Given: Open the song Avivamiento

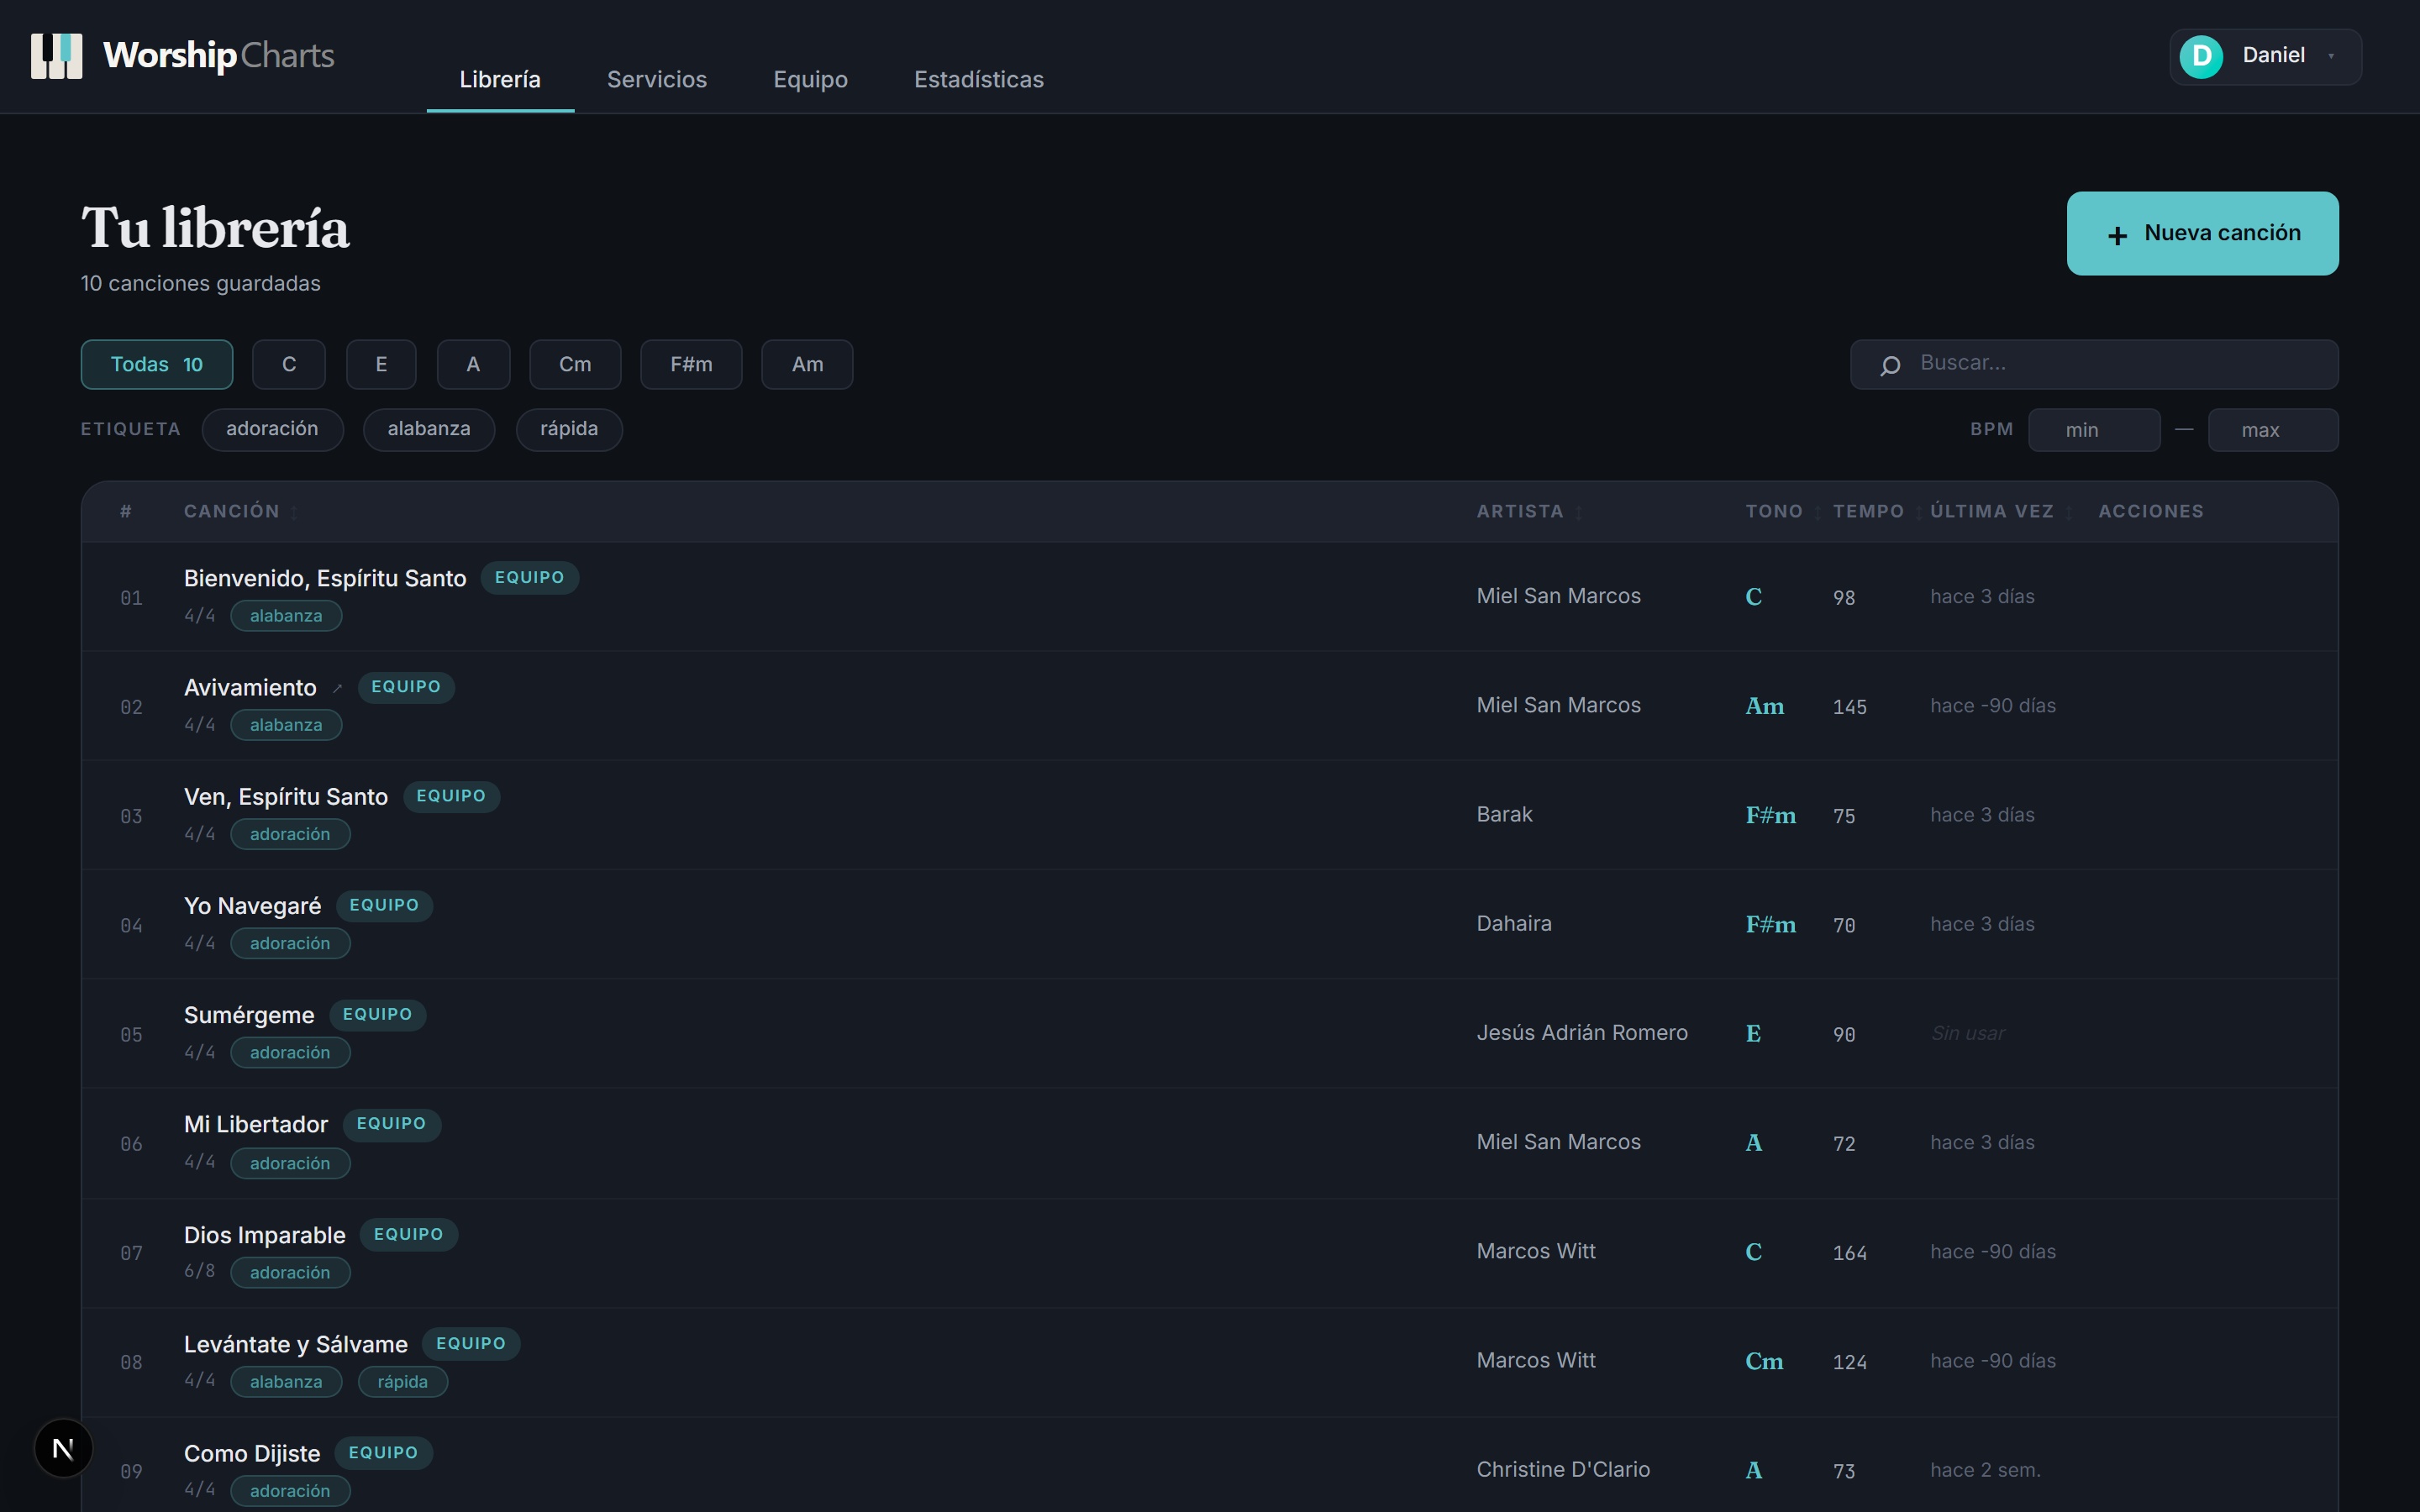Looking at the screenshot, I should pos(250,688).
